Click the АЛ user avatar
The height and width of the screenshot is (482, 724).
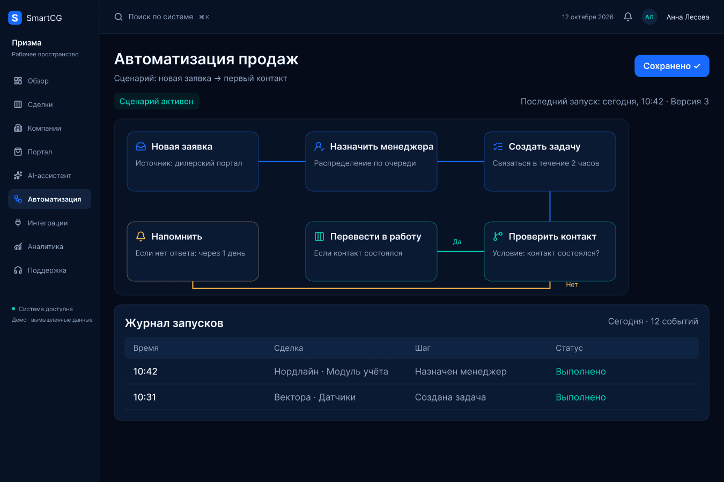tap(649, 17)
